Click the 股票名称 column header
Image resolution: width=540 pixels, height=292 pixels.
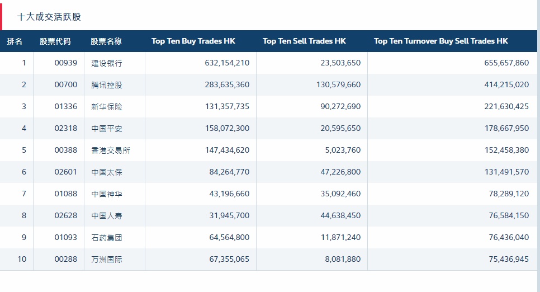pos(106,41)
